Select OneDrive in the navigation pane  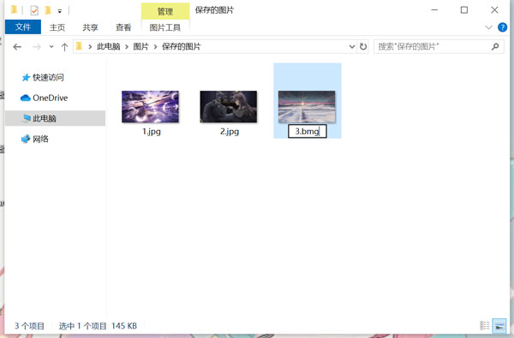[44, 98]
